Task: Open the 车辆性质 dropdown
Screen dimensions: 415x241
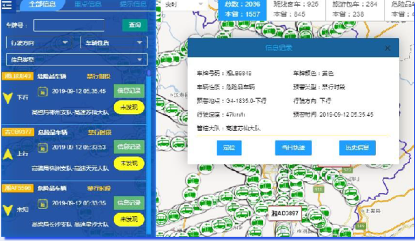Action: [114, 43]
